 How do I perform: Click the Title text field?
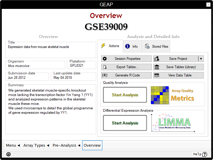click(x=51, y=49)
